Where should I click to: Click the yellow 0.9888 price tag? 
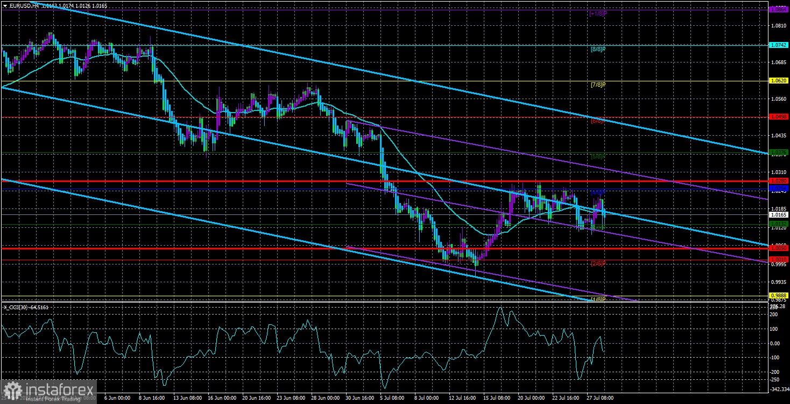tap(779, 295)
